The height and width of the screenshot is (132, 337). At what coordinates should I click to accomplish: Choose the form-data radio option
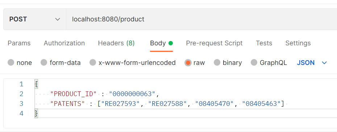pos(44,63)
